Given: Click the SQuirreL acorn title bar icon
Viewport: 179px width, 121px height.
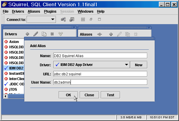Looking at the screenshot, I should click(5, 4).
